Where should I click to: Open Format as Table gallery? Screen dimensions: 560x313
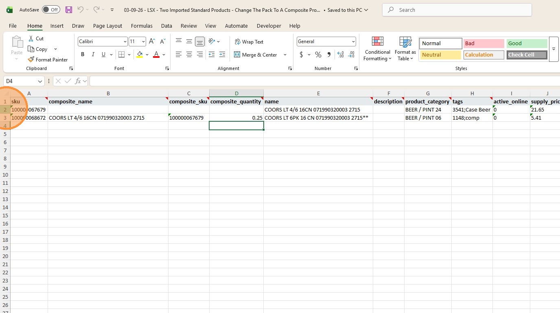(405, 49)
